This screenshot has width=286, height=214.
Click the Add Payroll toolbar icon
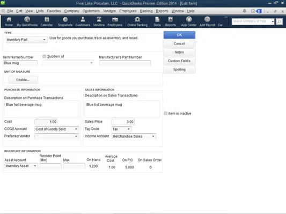207,21
